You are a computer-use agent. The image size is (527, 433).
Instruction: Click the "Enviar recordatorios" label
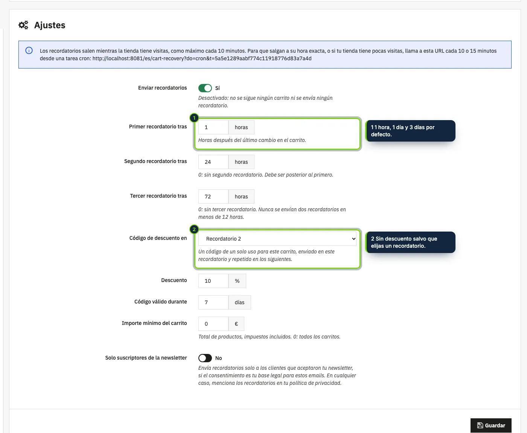coord(163,88)
